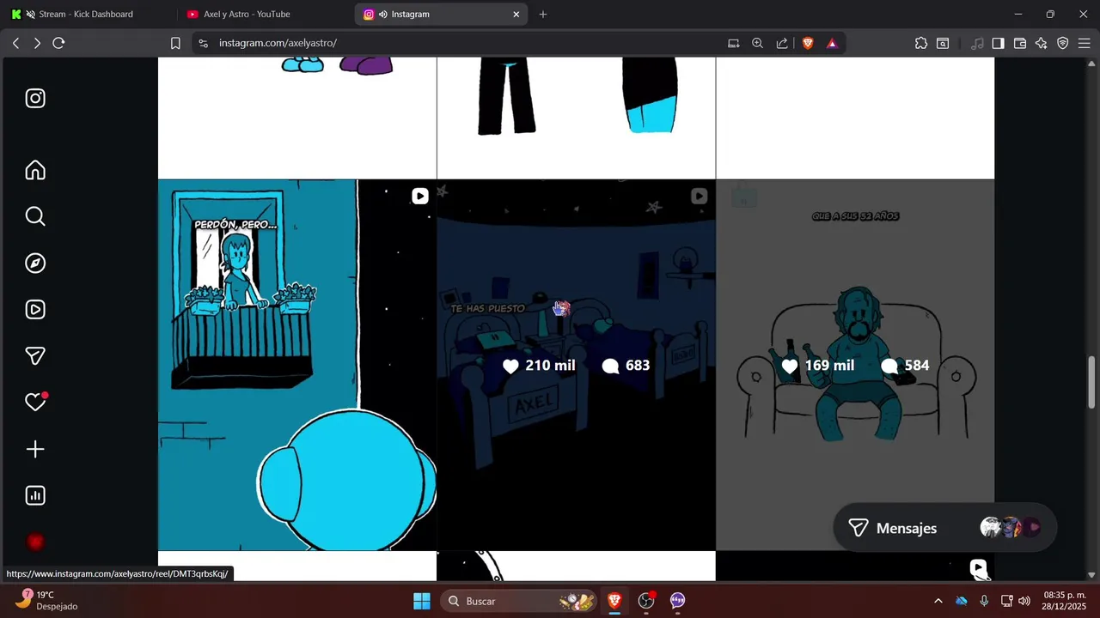The image size is (1100, 618).
Task: Open Direct messages paper plane icon in sidebar
Action: point(35,356)
